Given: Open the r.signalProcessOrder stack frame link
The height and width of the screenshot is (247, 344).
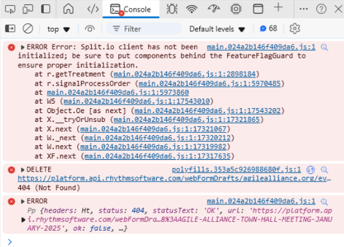Looking at the screenshot, I should pyautogui.click(x=209, y=83).
